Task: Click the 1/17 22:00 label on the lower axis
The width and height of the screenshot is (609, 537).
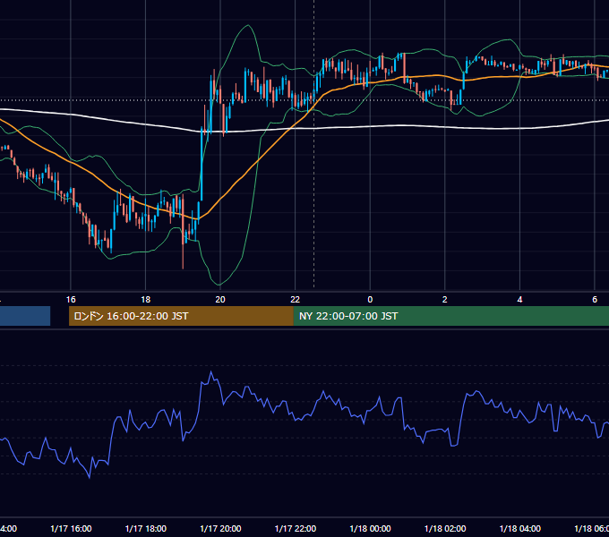Action: click(296, 529)
